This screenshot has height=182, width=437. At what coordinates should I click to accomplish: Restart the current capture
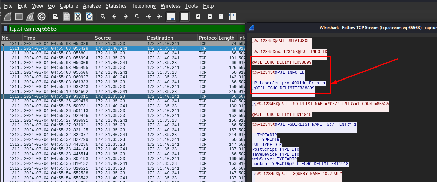[x=30, y=16]
